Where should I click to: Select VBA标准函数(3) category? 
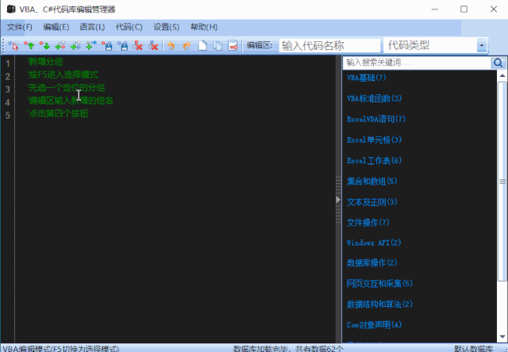(374, 98)
